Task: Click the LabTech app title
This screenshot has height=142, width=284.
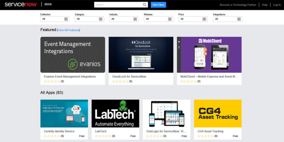Action: 101,131
